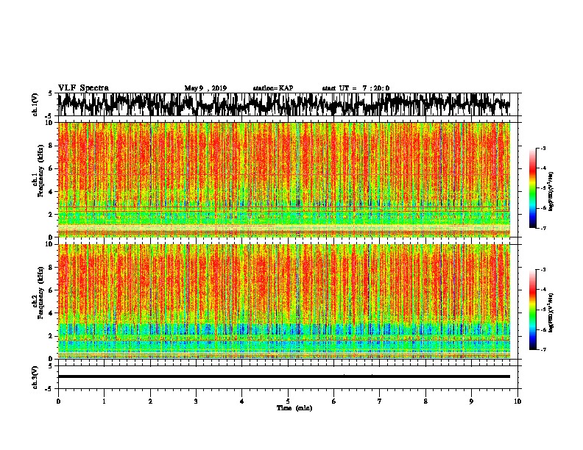Click the 'Time (min)' axis label

(294, 408)
